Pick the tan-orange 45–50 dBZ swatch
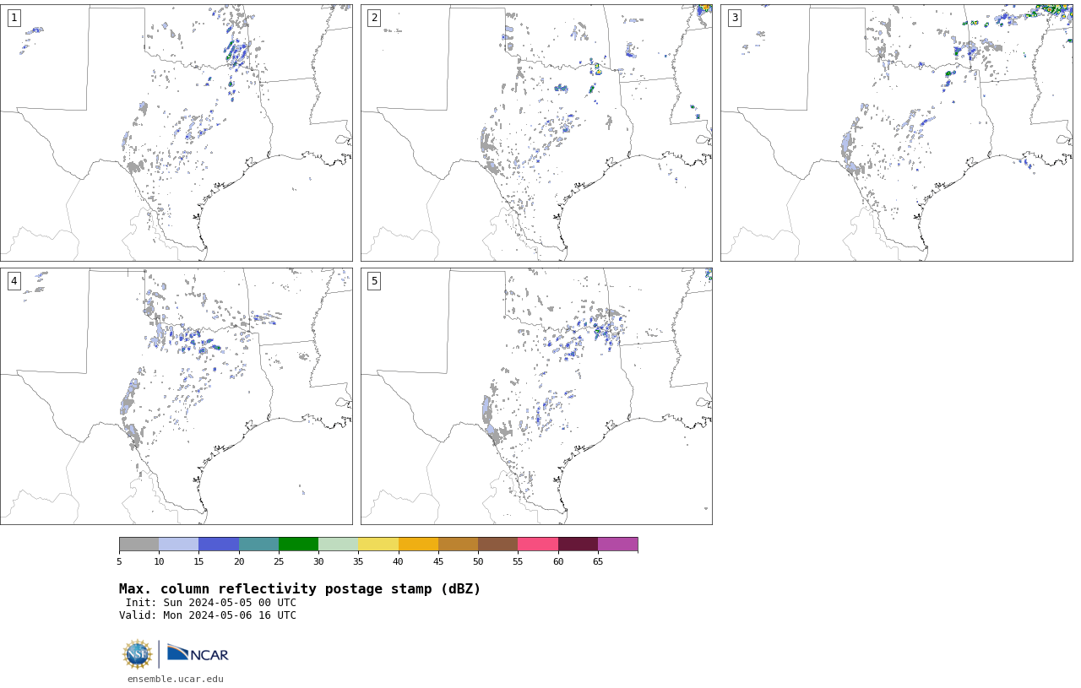The width and height of the screenshot is (1081, 688). (459, 544)
